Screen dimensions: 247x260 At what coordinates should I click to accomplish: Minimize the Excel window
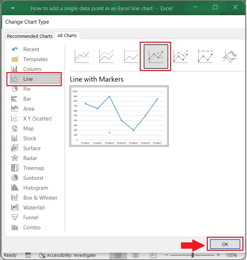click(195, 7)
